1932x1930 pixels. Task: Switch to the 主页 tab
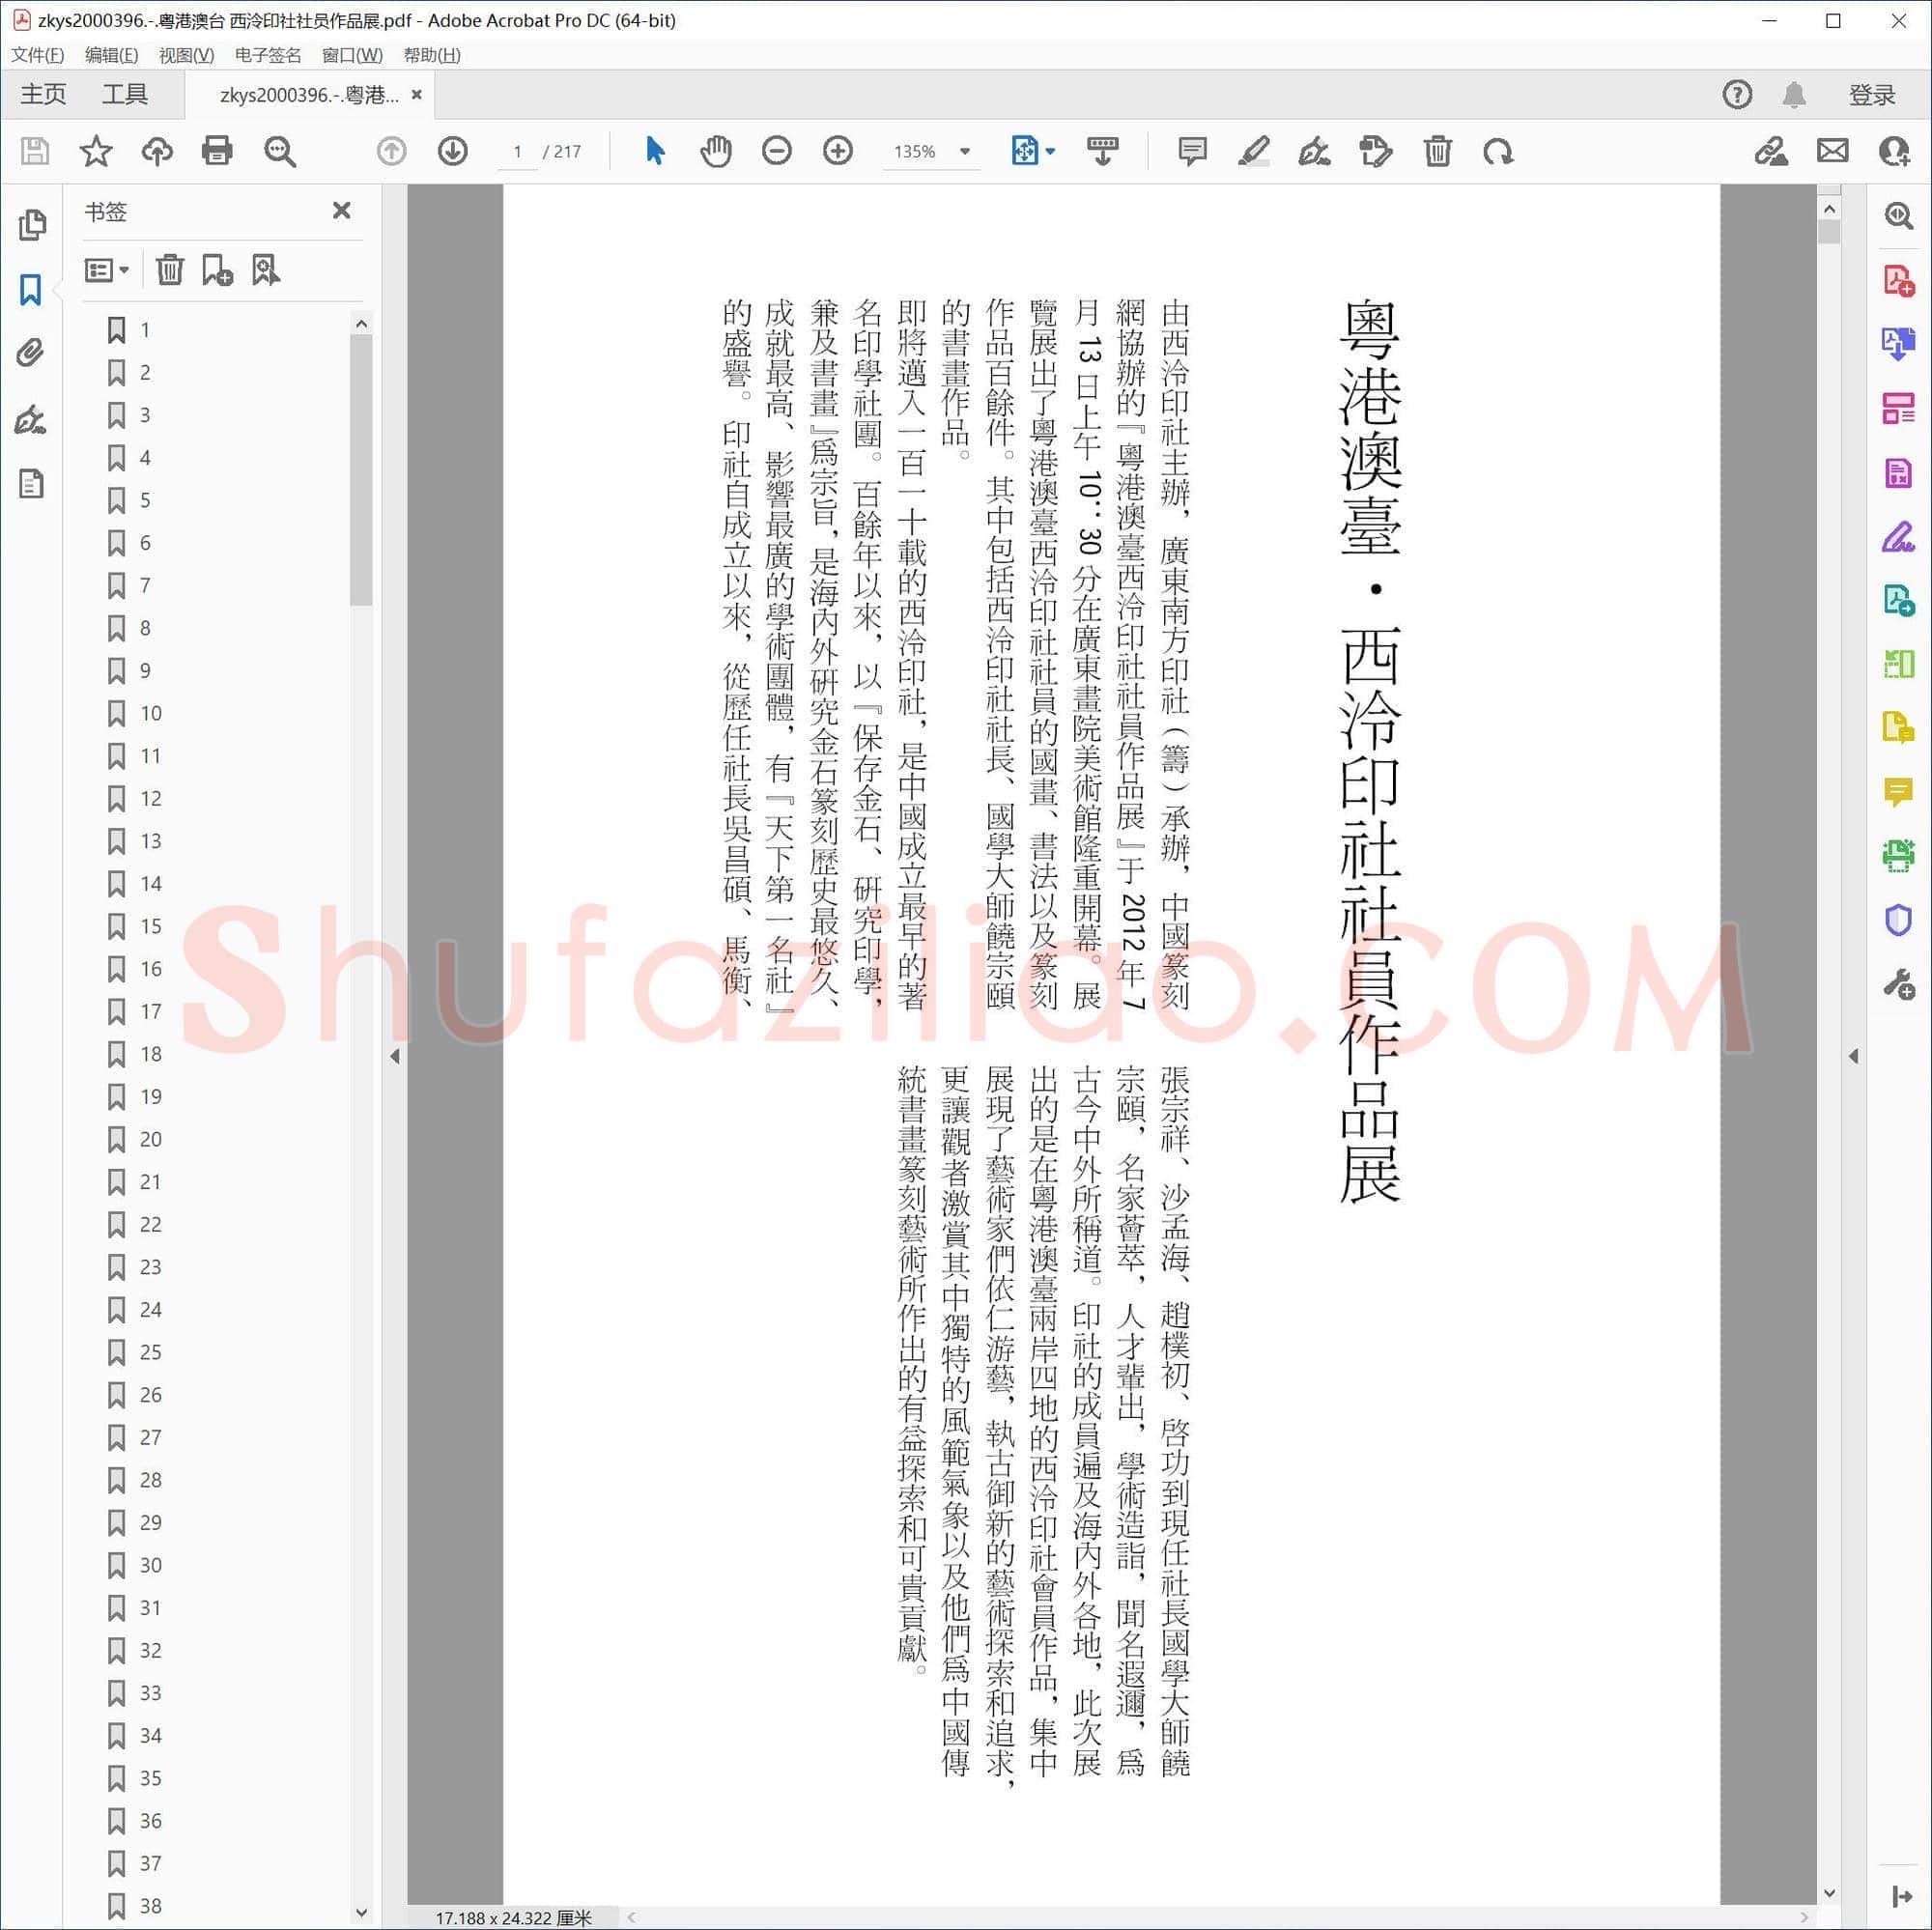43,94
